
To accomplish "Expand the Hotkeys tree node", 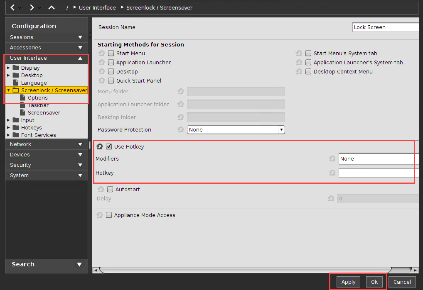I will [8, 128].
